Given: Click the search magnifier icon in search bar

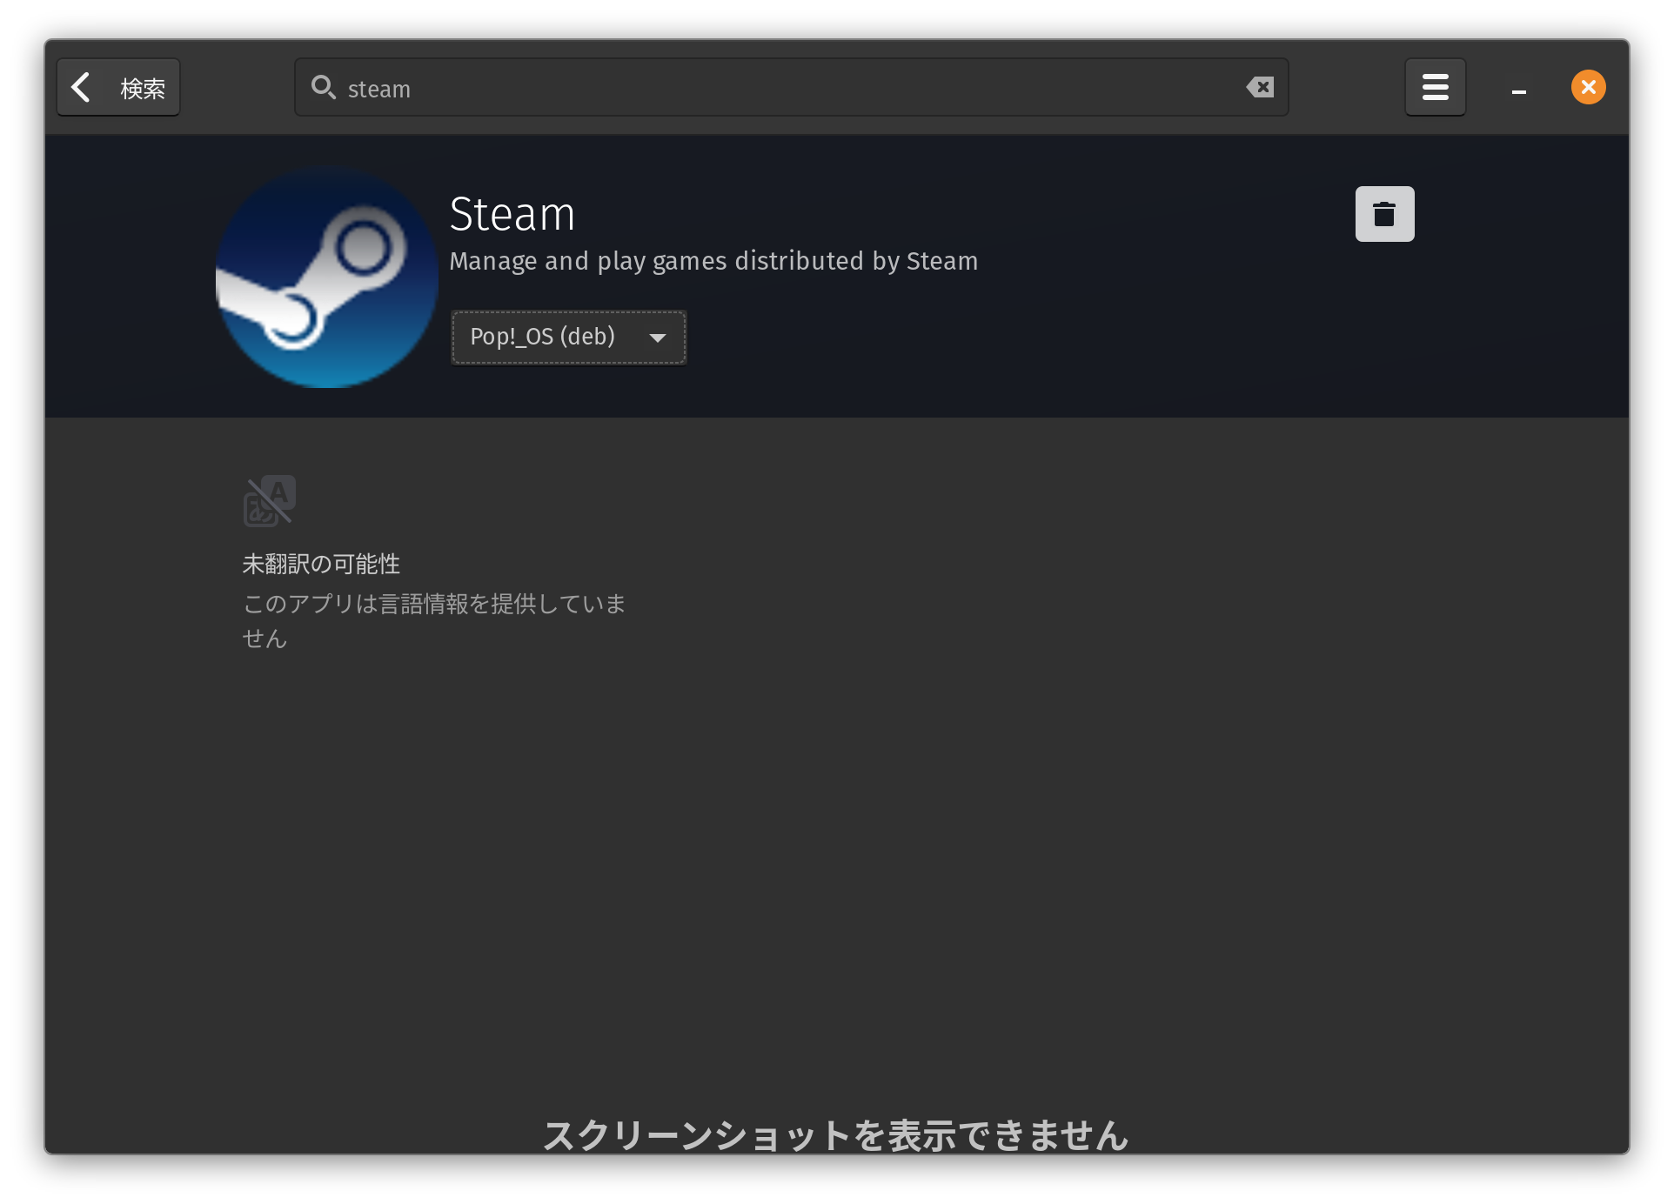Looking at the screenshot, I should tap(324, 87).
